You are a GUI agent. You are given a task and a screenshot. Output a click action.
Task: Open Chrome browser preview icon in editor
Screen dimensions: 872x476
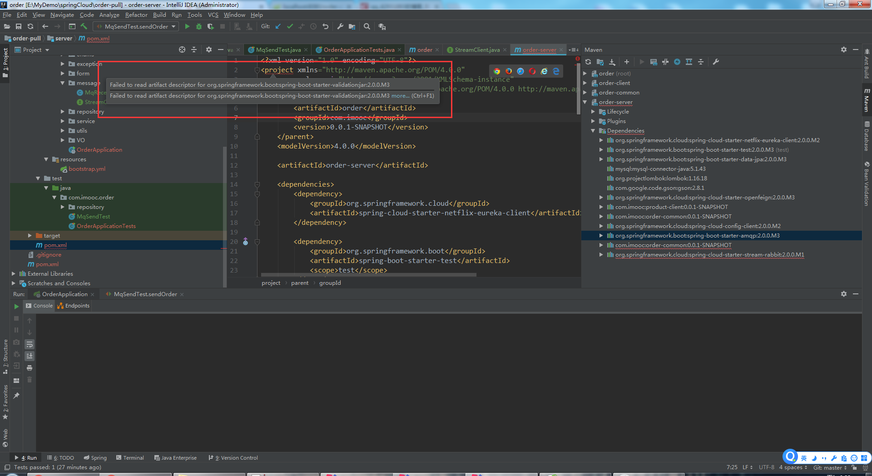click(497, 71)
